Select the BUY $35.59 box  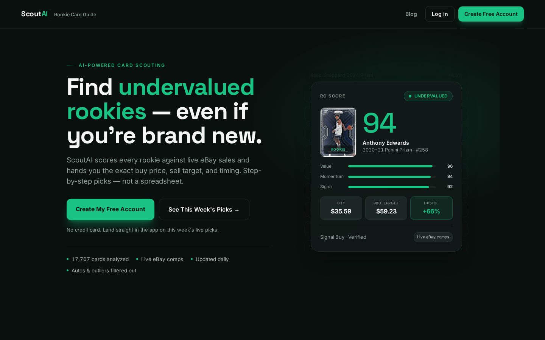click(x=341, y=208)
